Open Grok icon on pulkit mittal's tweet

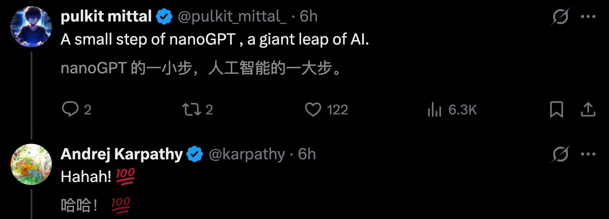(x=560, y=17)
